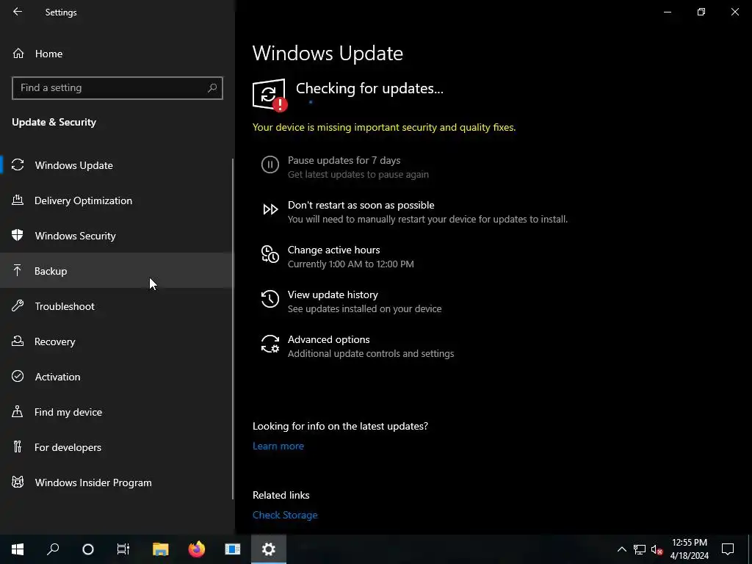Viewport: 752px width, 564px height.
Task: Click the Windows Update sync icon in sidebar
Action: tap(18, 165)
